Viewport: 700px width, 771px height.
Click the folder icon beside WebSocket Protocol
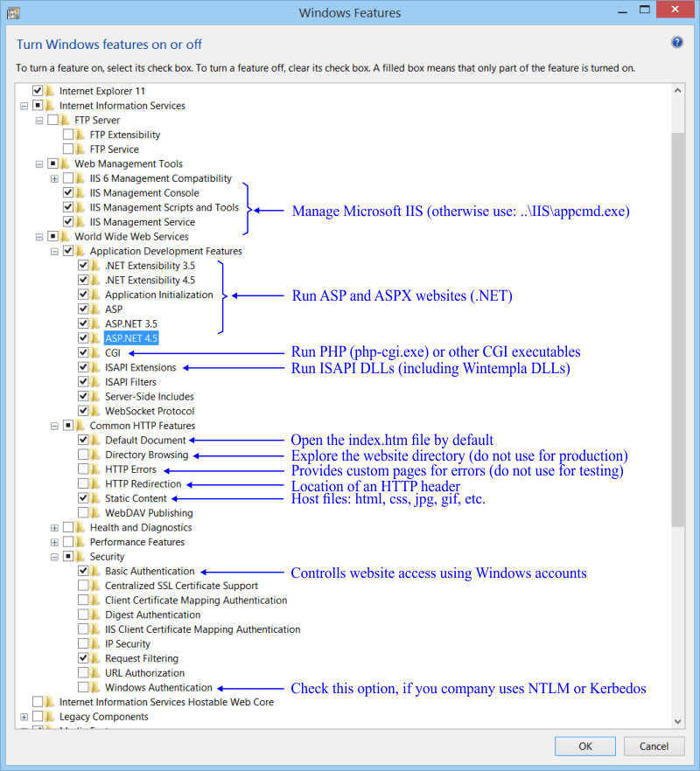click(x=96, y=411)
